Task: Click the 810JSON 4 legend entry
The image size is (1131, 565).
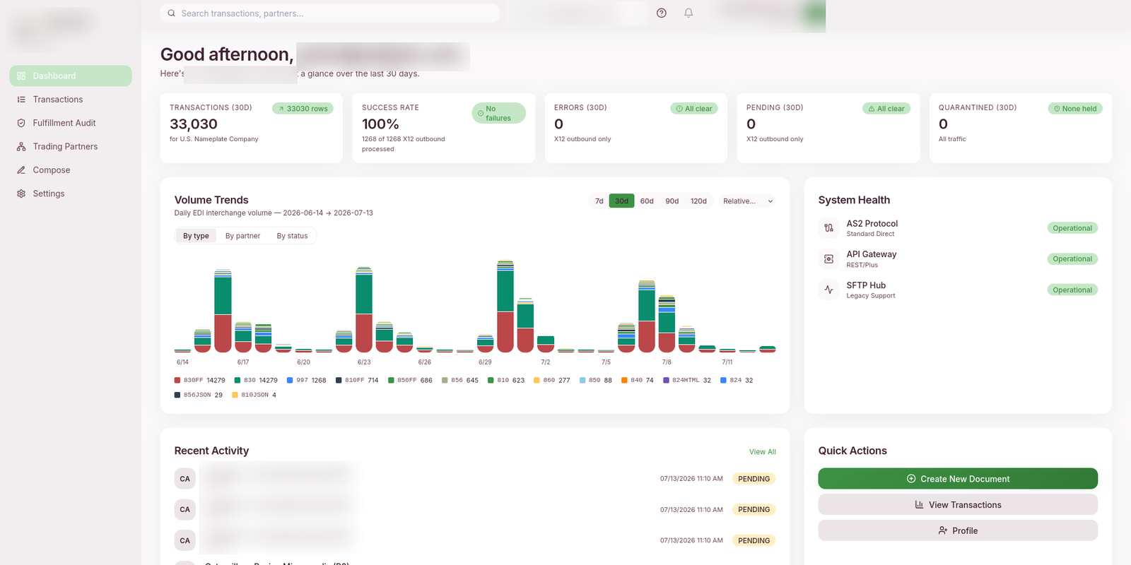Action: [x=254, y=395]
